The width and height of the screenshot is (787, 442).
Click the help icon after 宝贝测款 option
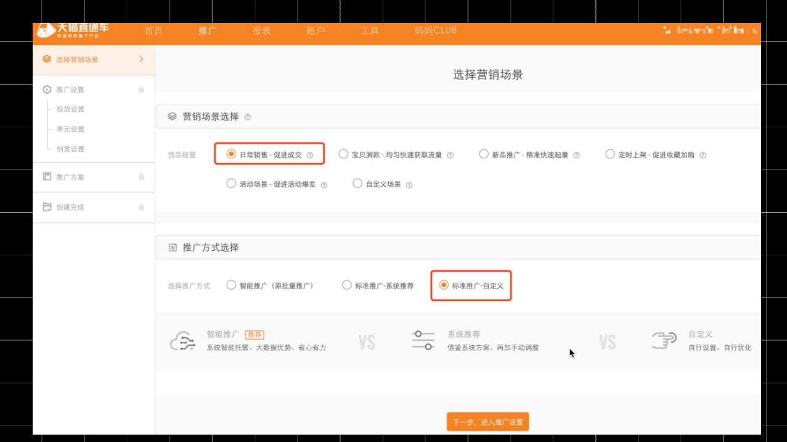(x=450, y=155)
